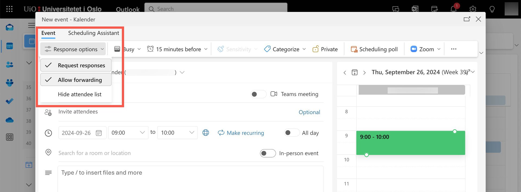Click the Private button
Viewport: 521px width, 192px height.
[325, 49]
